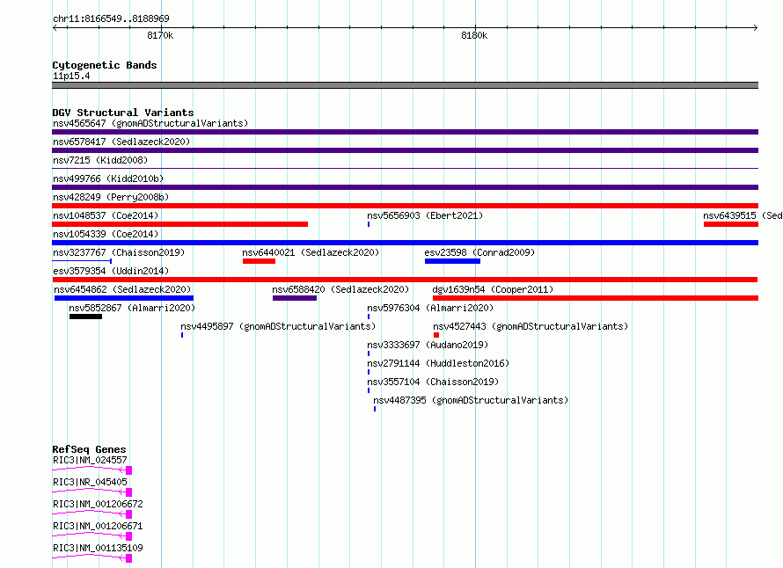The width and height of the screenshot is (783, 568).
Task: Click the chr11:8166549..8188969 coordinate label
Action: coord(111,18)
